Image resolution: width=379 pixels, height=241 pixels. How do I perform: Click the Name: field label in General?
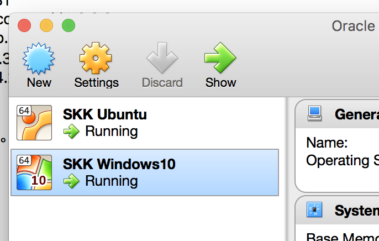click(327, 143)
